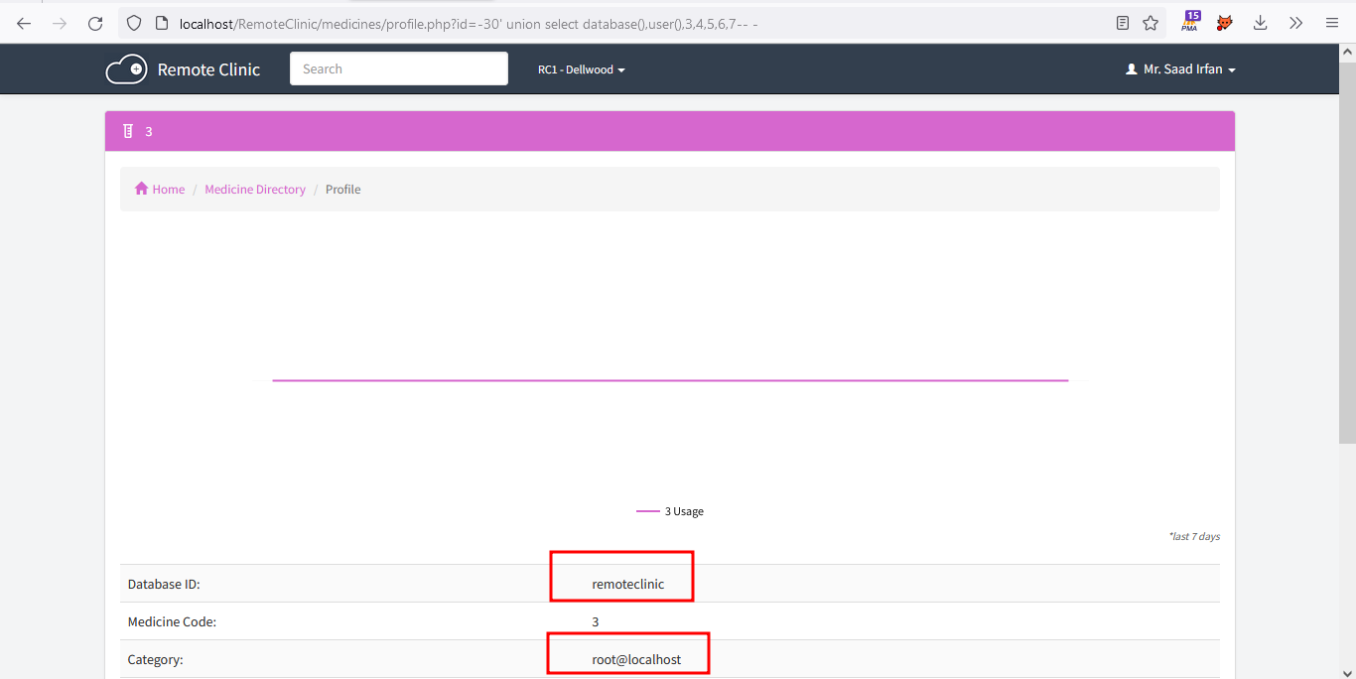This screenshot has width=1356, height=679.
Task: Open the downloads panel
Action: 1261,23
